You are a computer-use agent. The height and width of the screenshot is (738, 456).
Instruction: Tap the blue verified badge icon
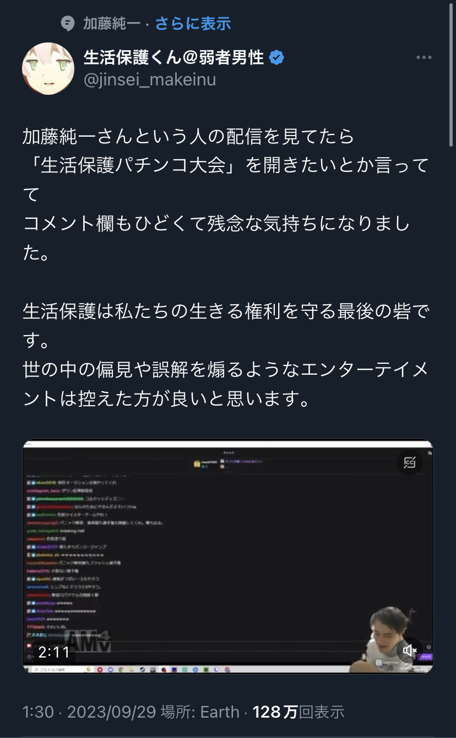[x=276, y=57]
